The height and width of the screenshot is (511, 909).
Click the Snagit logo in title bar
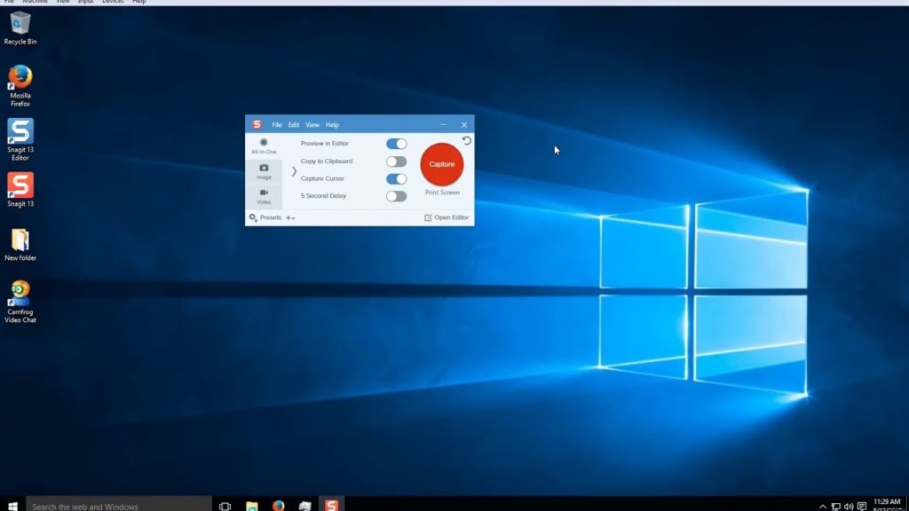[x=257, y=124]
